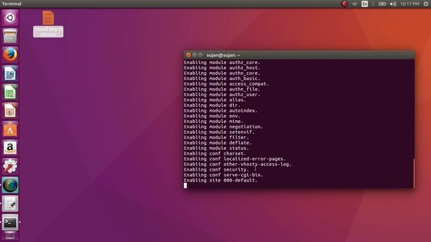Open the sound volume indicator
This screenshot has height=242, width=431.
coord(393,4)
